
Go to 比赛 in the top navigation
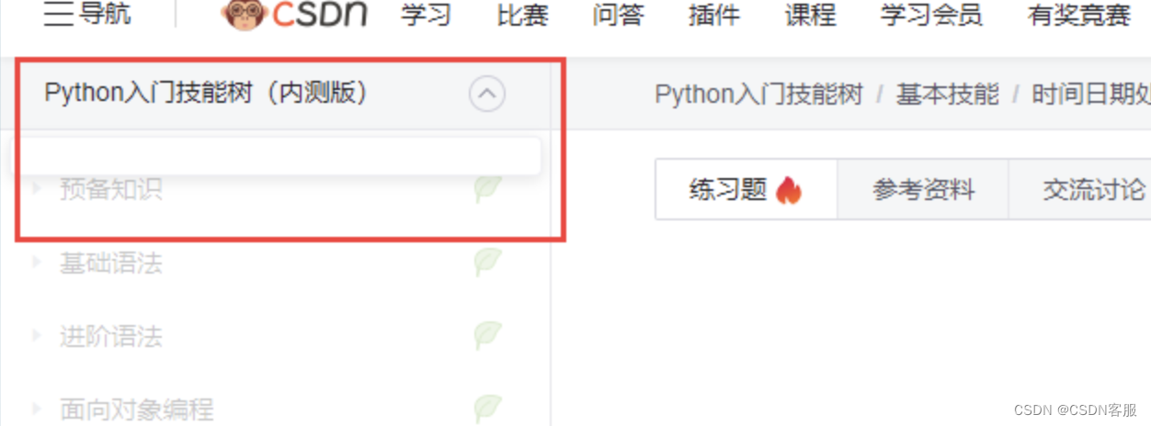[522, 15]
